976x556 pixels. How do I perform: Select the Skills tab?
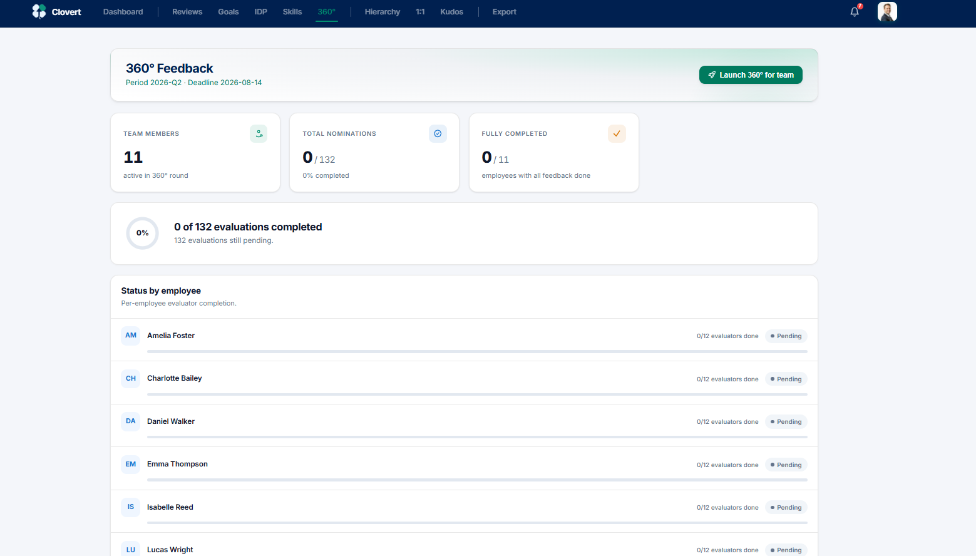[292, 12]
